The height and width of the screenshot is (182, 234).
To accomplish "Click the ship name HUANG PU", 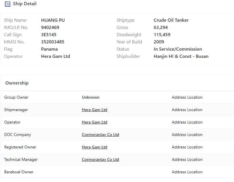I will coord(53,20).
